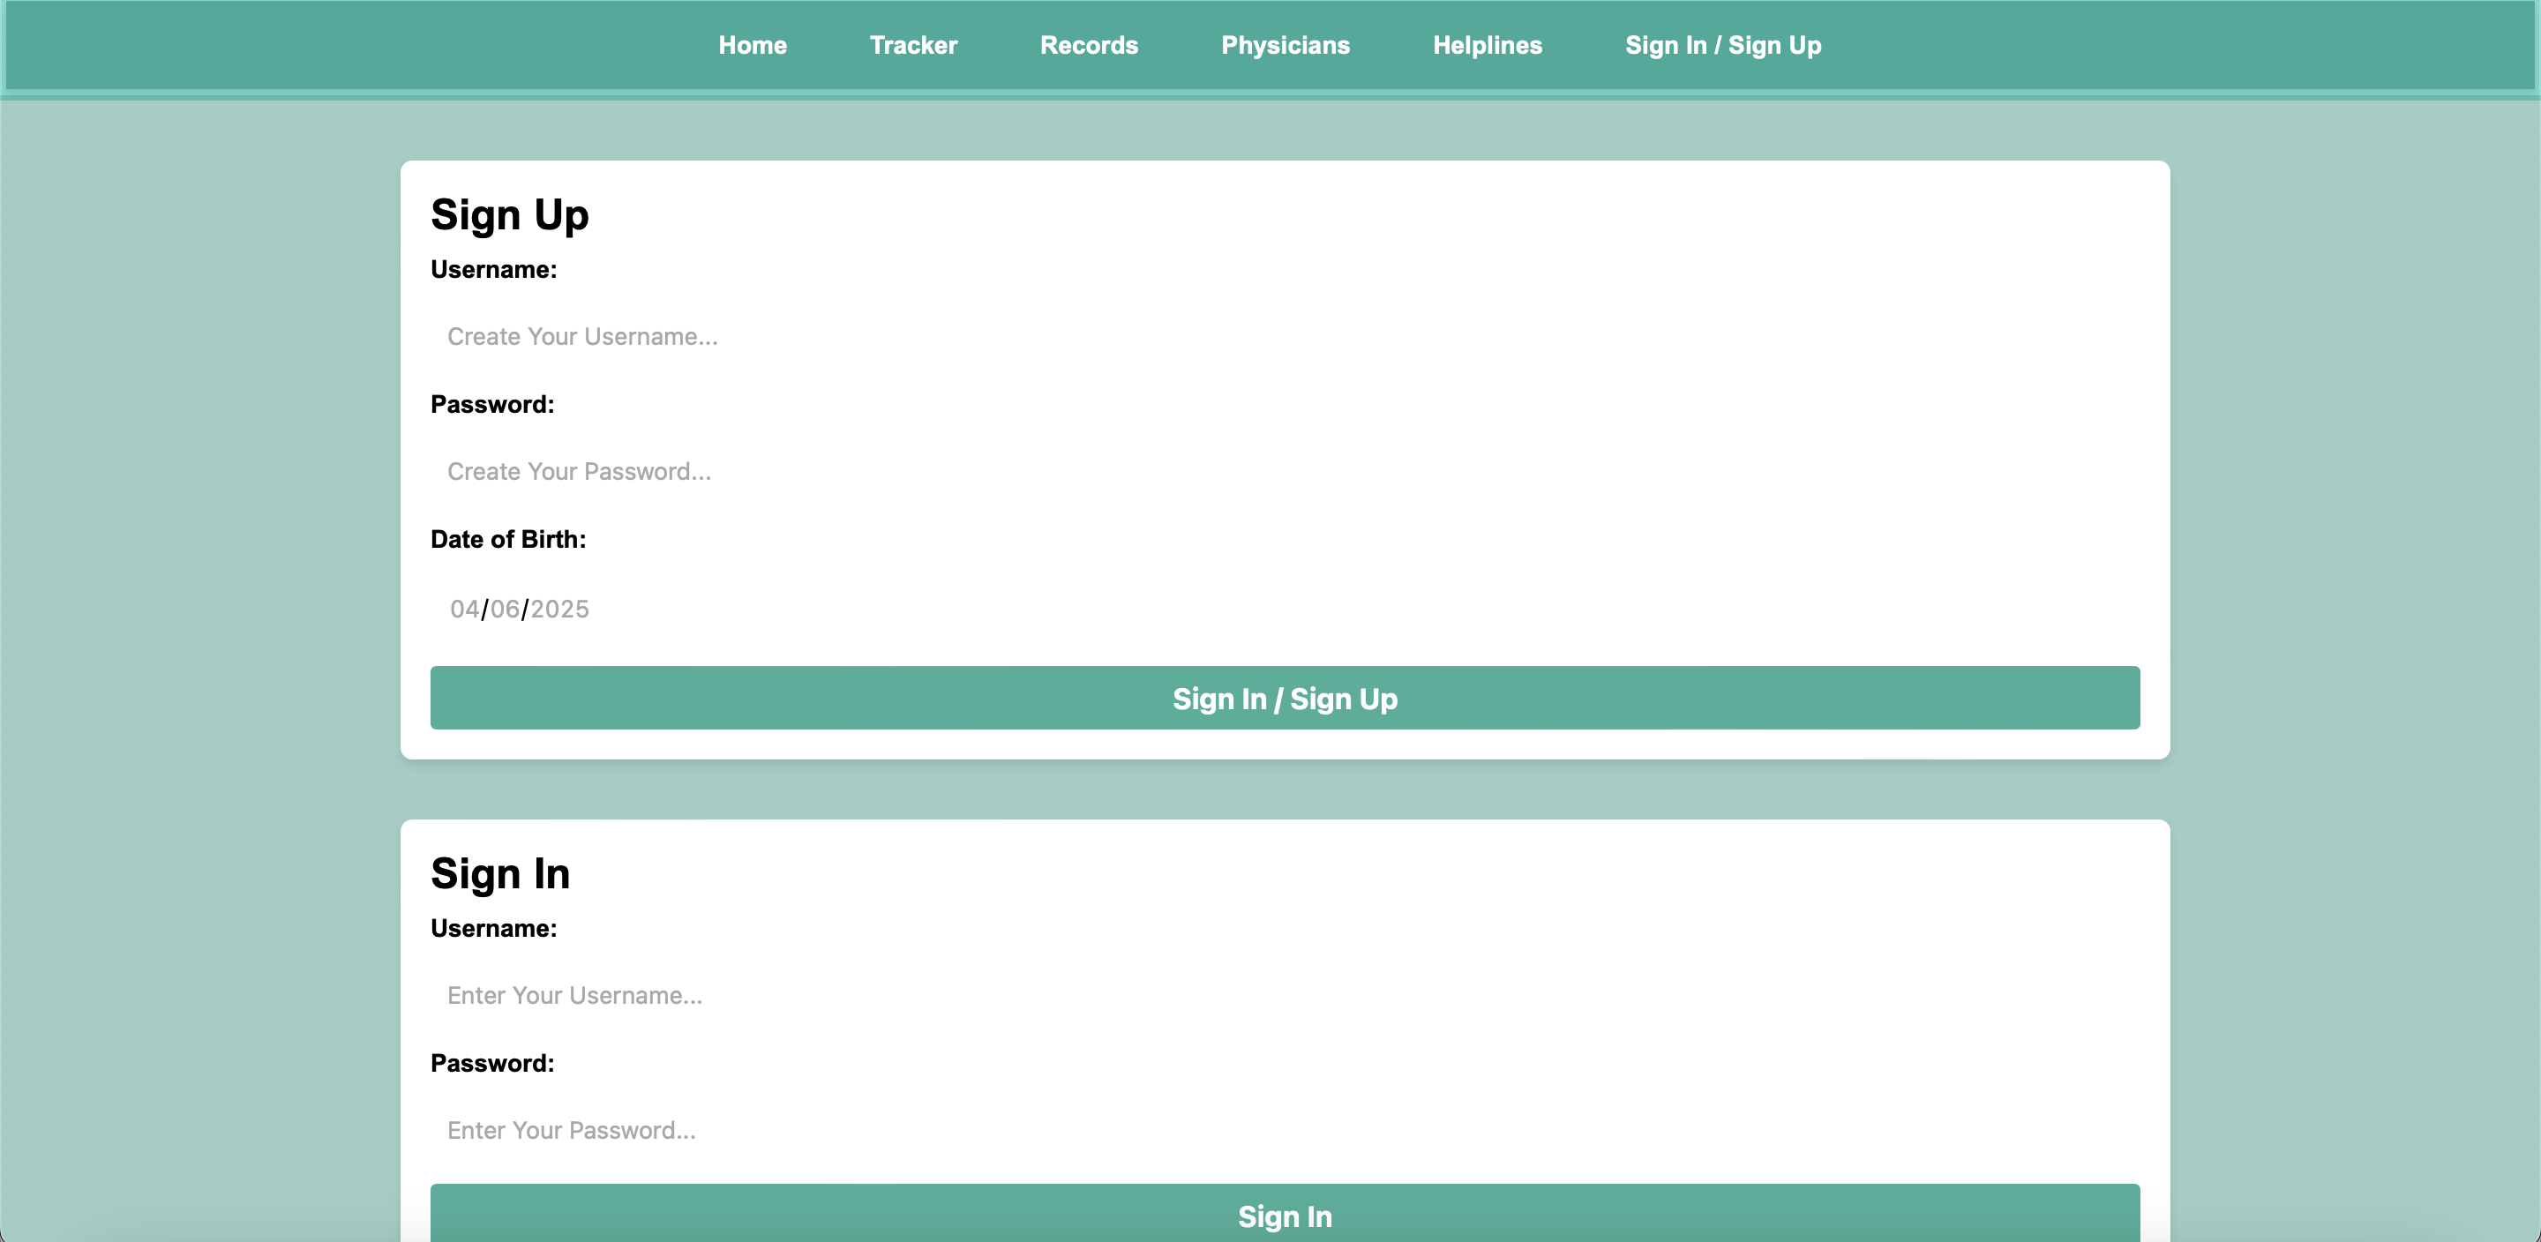This screenshot has height=1242, width=2541.
Task: Select month in Date of Birth field
Action: coord(465,609)
